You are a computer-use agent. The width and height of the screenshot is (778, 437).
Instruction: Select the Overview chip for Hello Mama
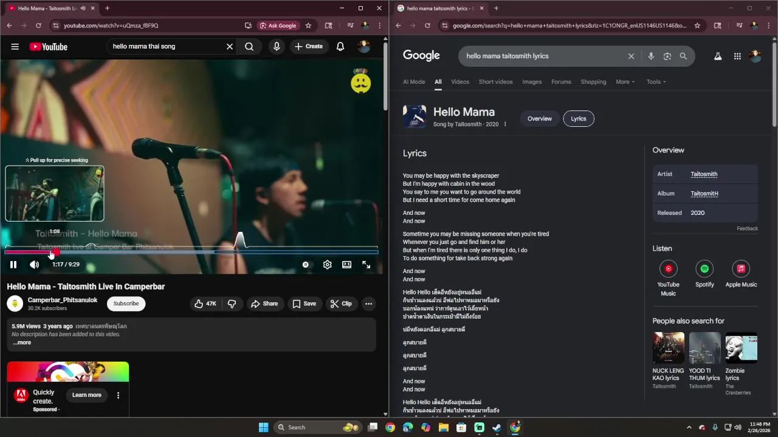point(540,119)
